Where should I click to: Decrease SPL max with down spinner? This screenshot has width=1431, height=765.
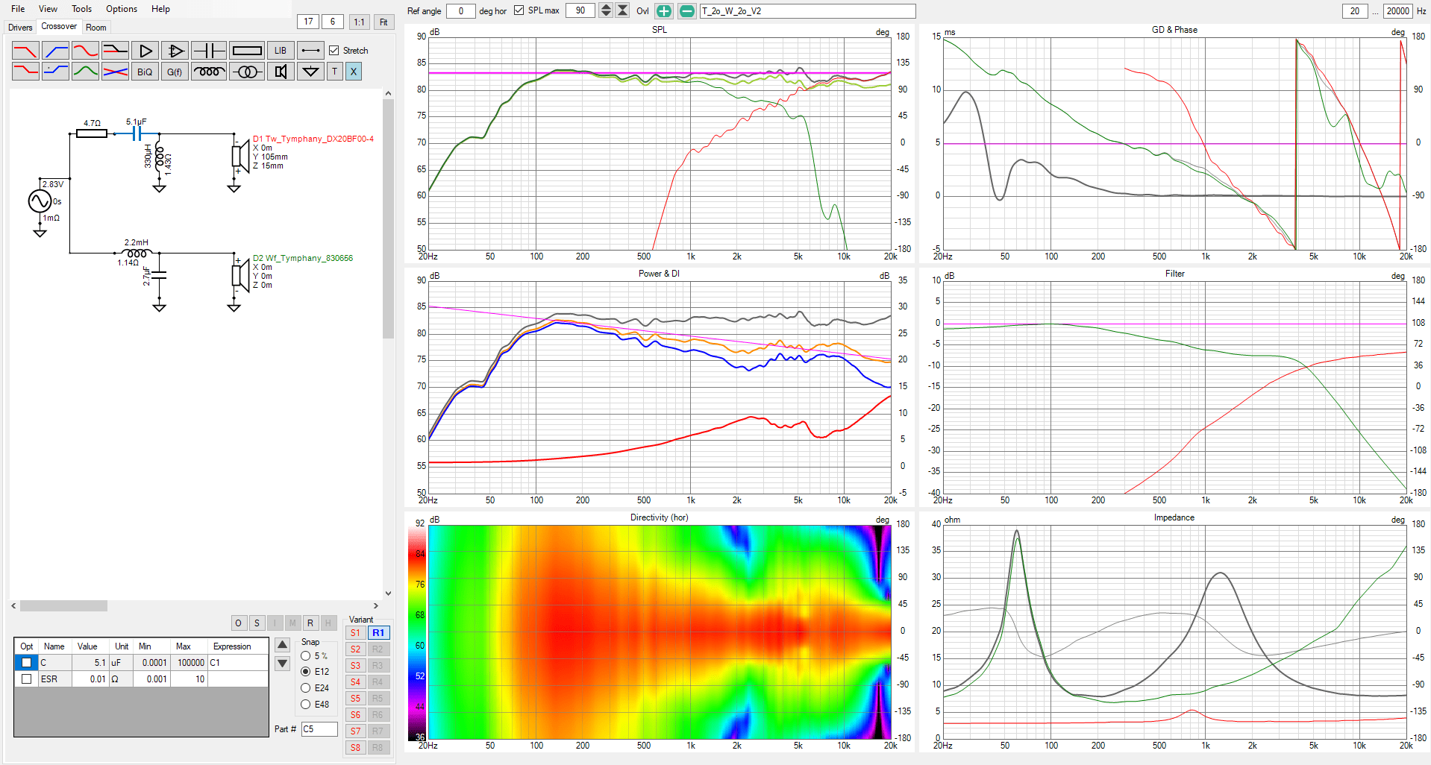[x=606, y=14]
